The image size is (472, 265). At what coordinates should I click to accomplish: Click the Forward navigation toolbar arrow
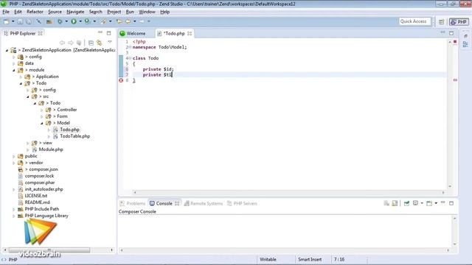point(142,21)
